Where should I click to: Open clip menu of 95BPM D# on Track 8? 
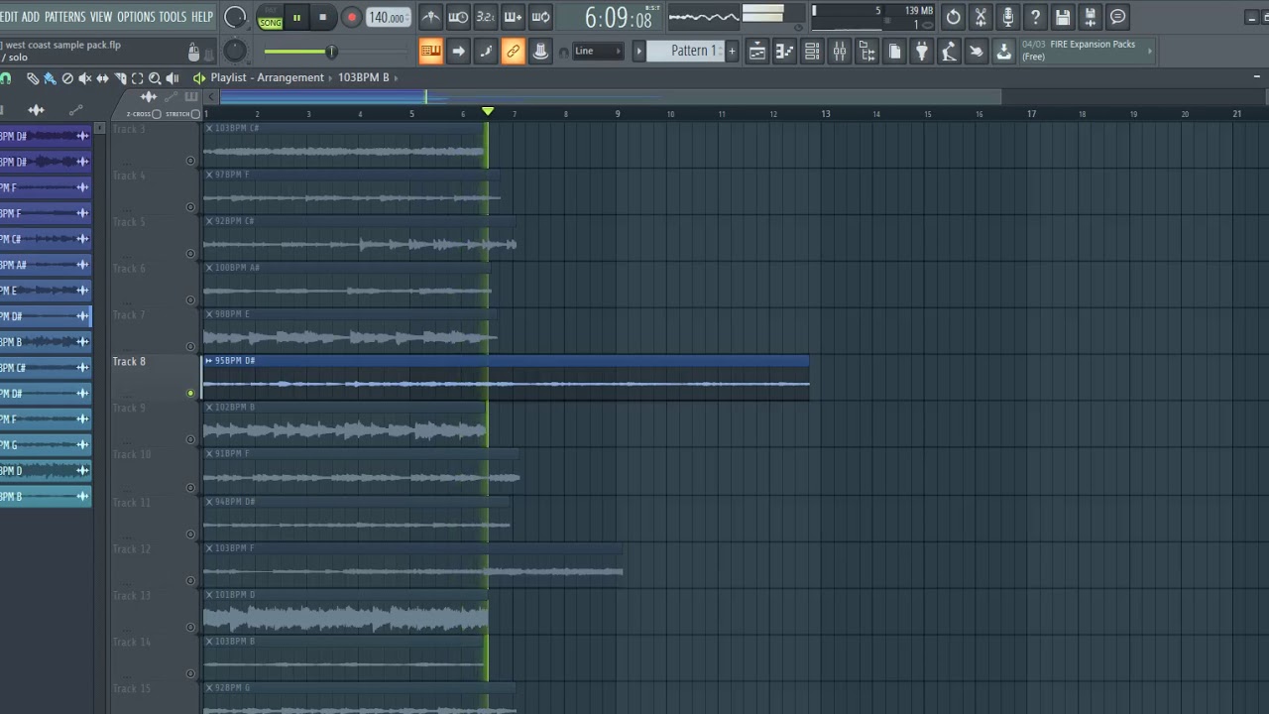pyautogui.click(x=209, y=361)
